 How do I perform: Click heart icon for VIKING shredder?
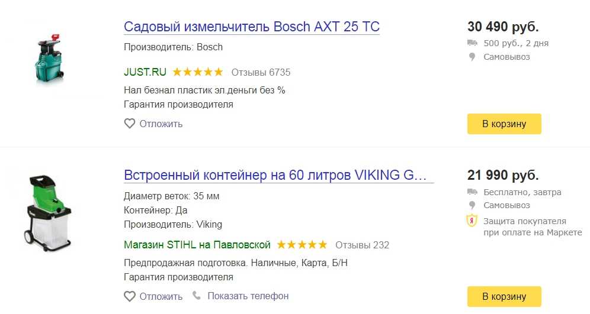click(x=130, y=296)
